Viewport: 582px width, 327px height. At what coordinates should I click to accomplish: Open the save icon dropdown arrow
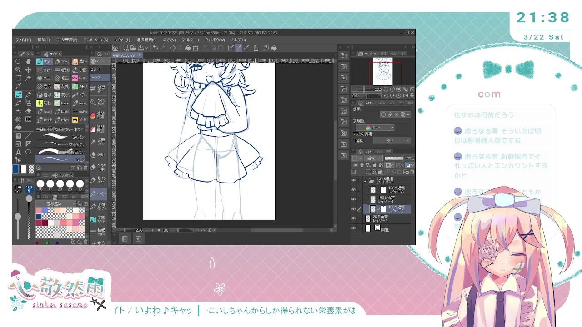(146, 48)
